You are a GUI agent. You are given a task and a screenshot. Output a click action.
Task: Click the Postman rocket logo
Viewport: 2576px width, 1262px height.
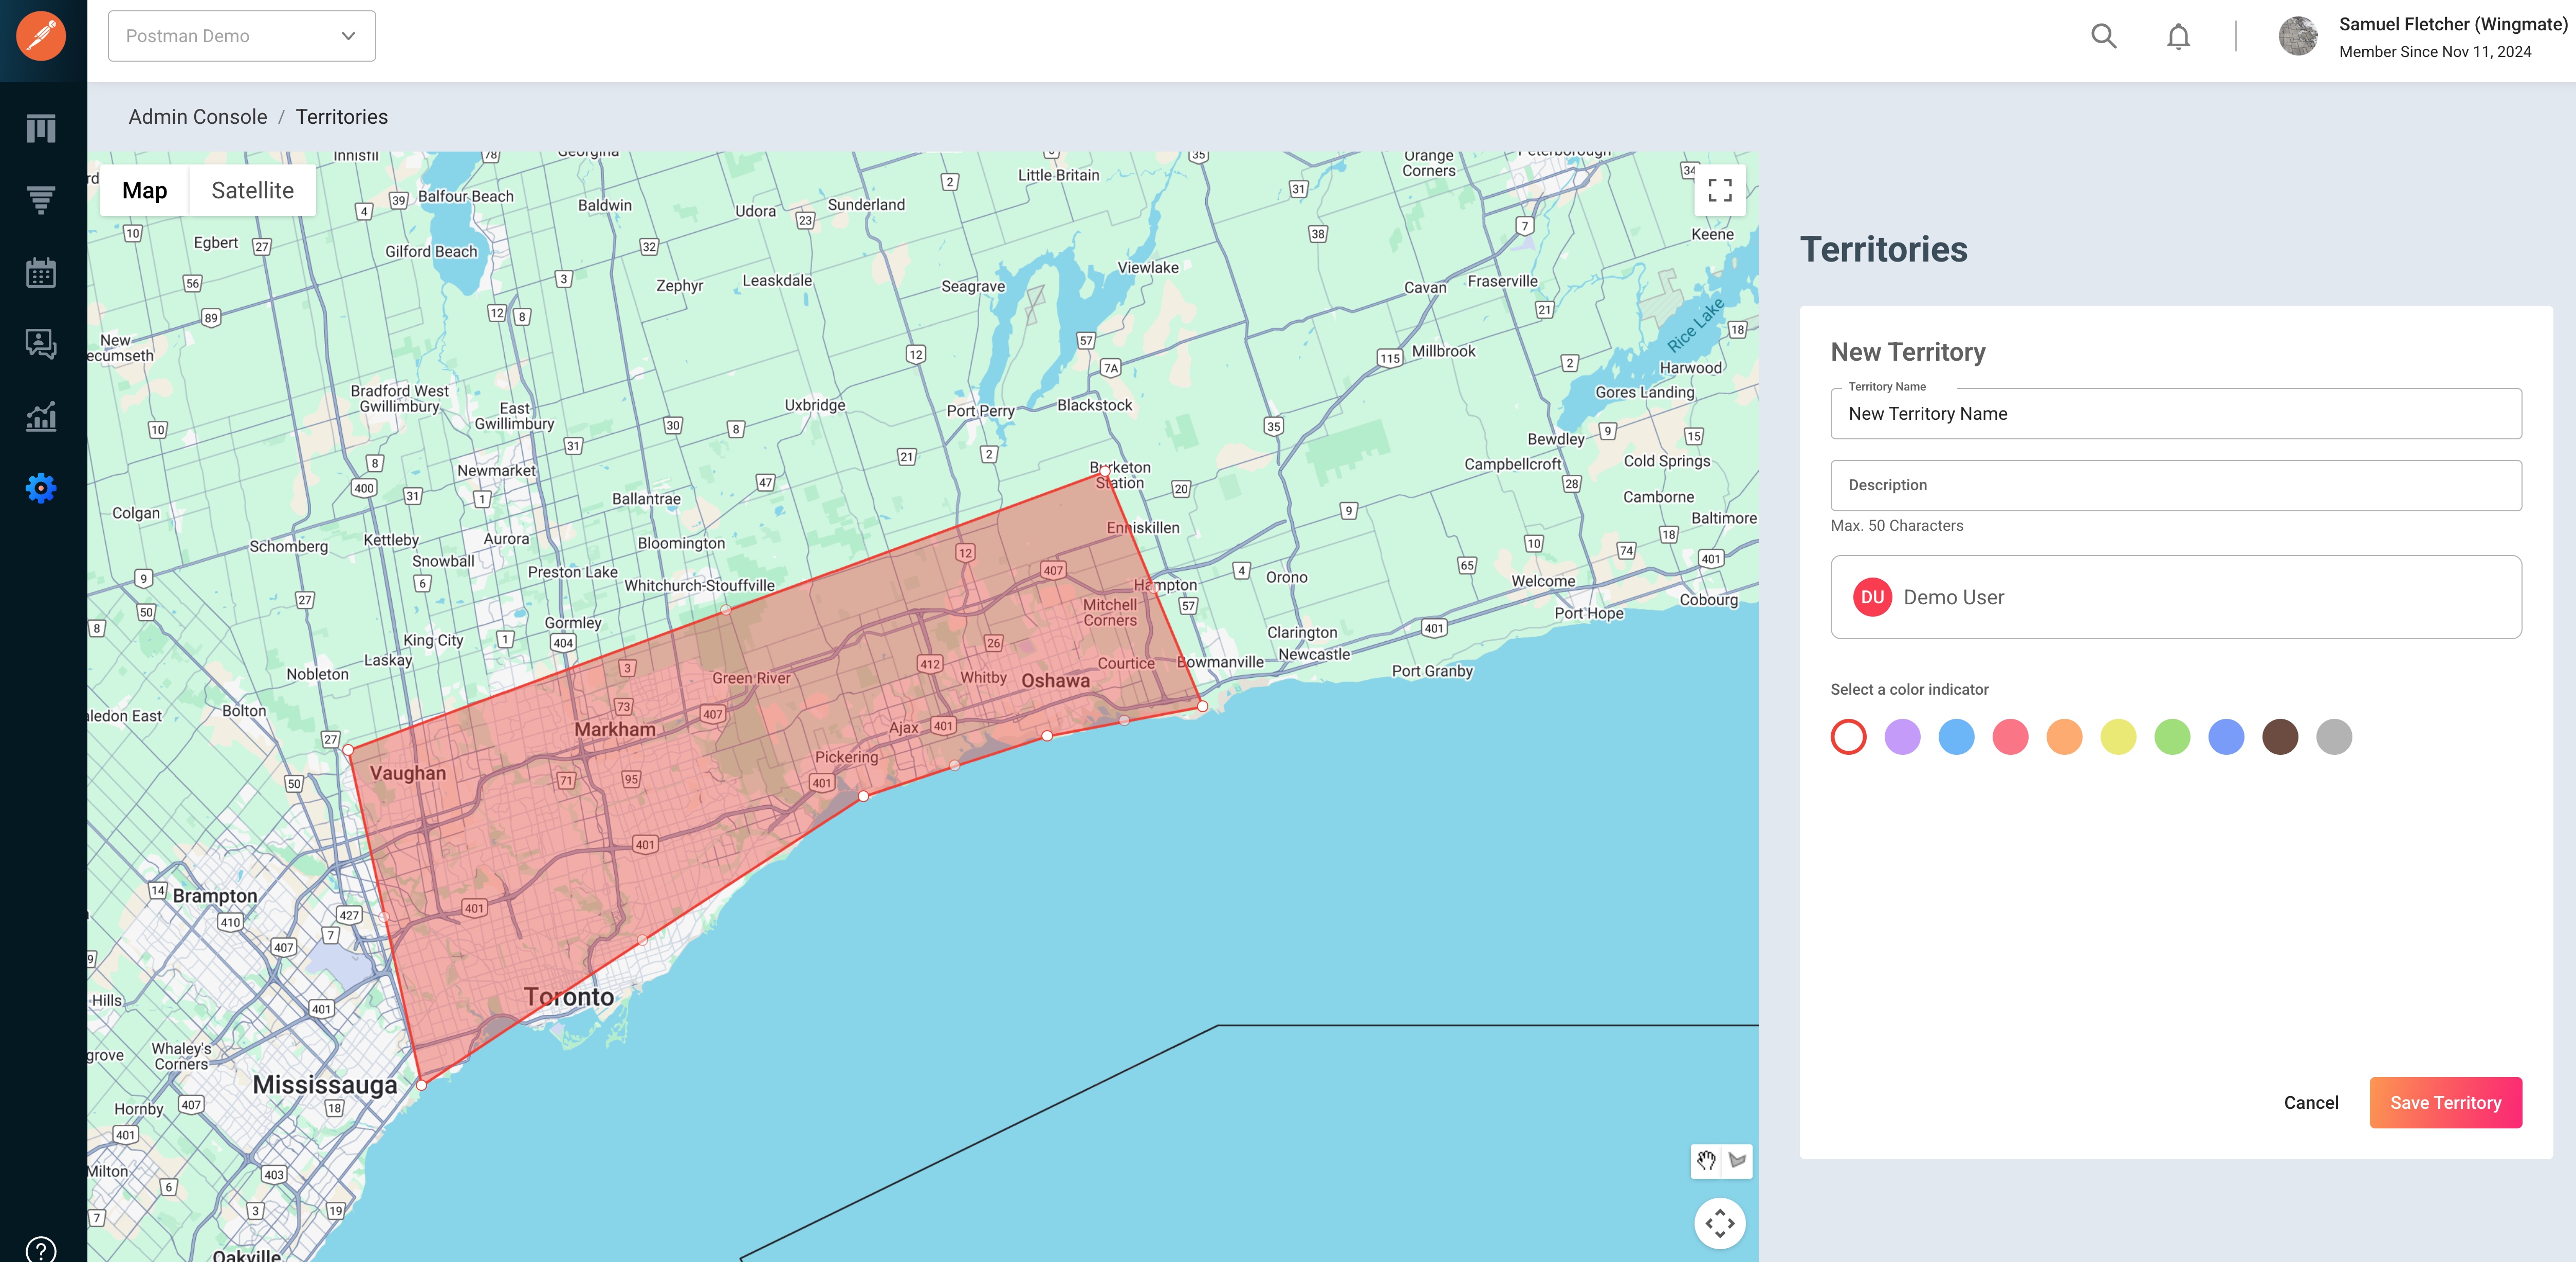pos(41,36)
